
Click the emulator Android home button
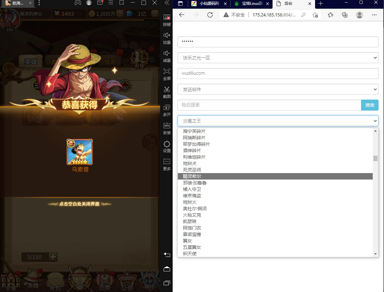coord(167,269)
